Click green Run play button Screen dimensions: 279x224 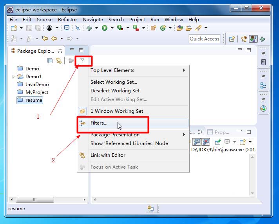tap(105, 28)
